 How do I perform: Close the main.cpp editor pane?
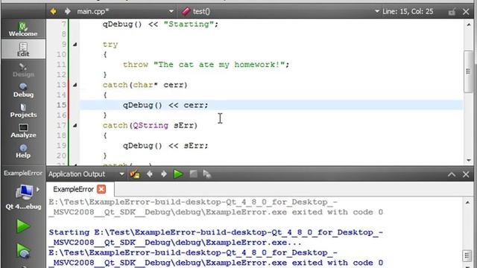pyautogui.click(x=466, y=12)
